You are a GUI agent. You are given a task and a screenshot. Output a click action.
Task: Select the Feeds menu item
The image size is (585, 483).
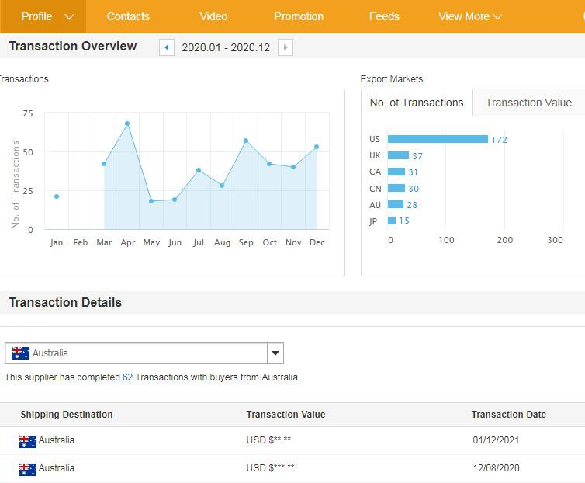tap(384, 16)
